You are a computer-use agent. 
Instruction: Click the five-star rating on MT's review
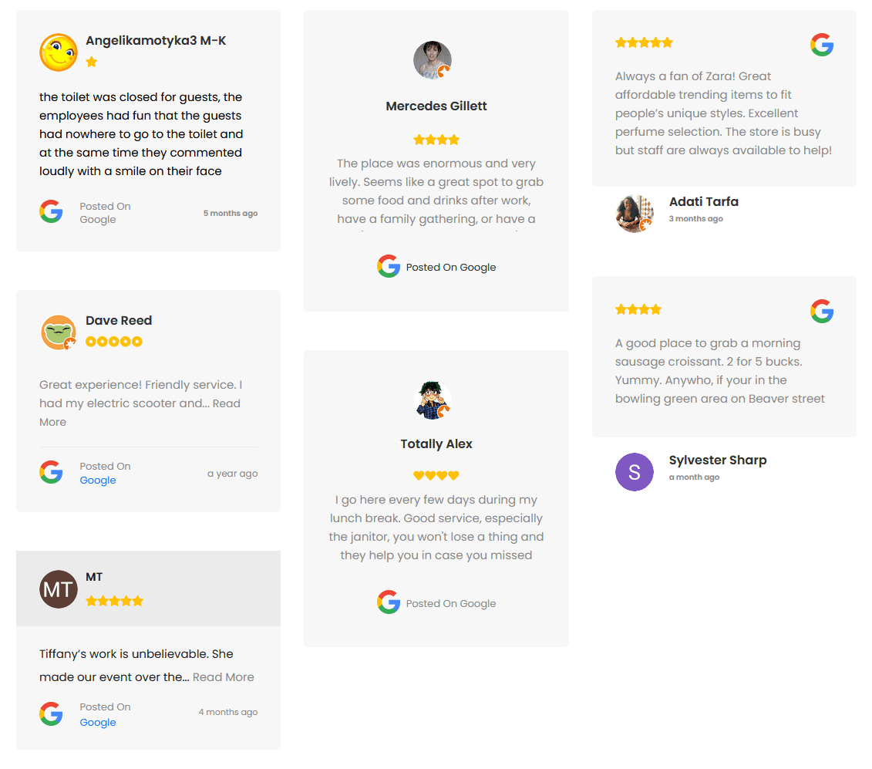tap(114, 599)
